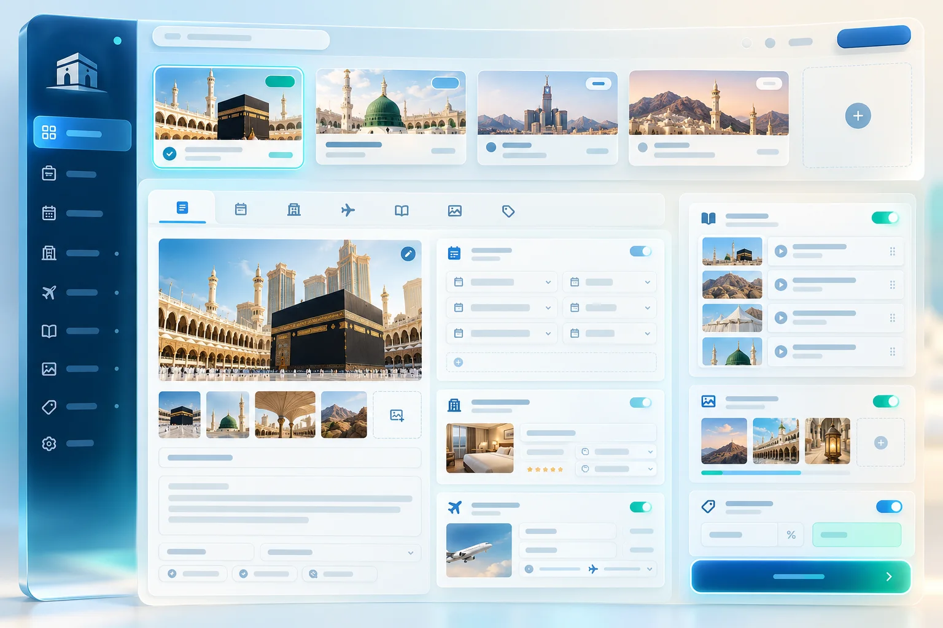
Task: Expand second schedule row right date dropdown
Action: click(x=610, y=308)
